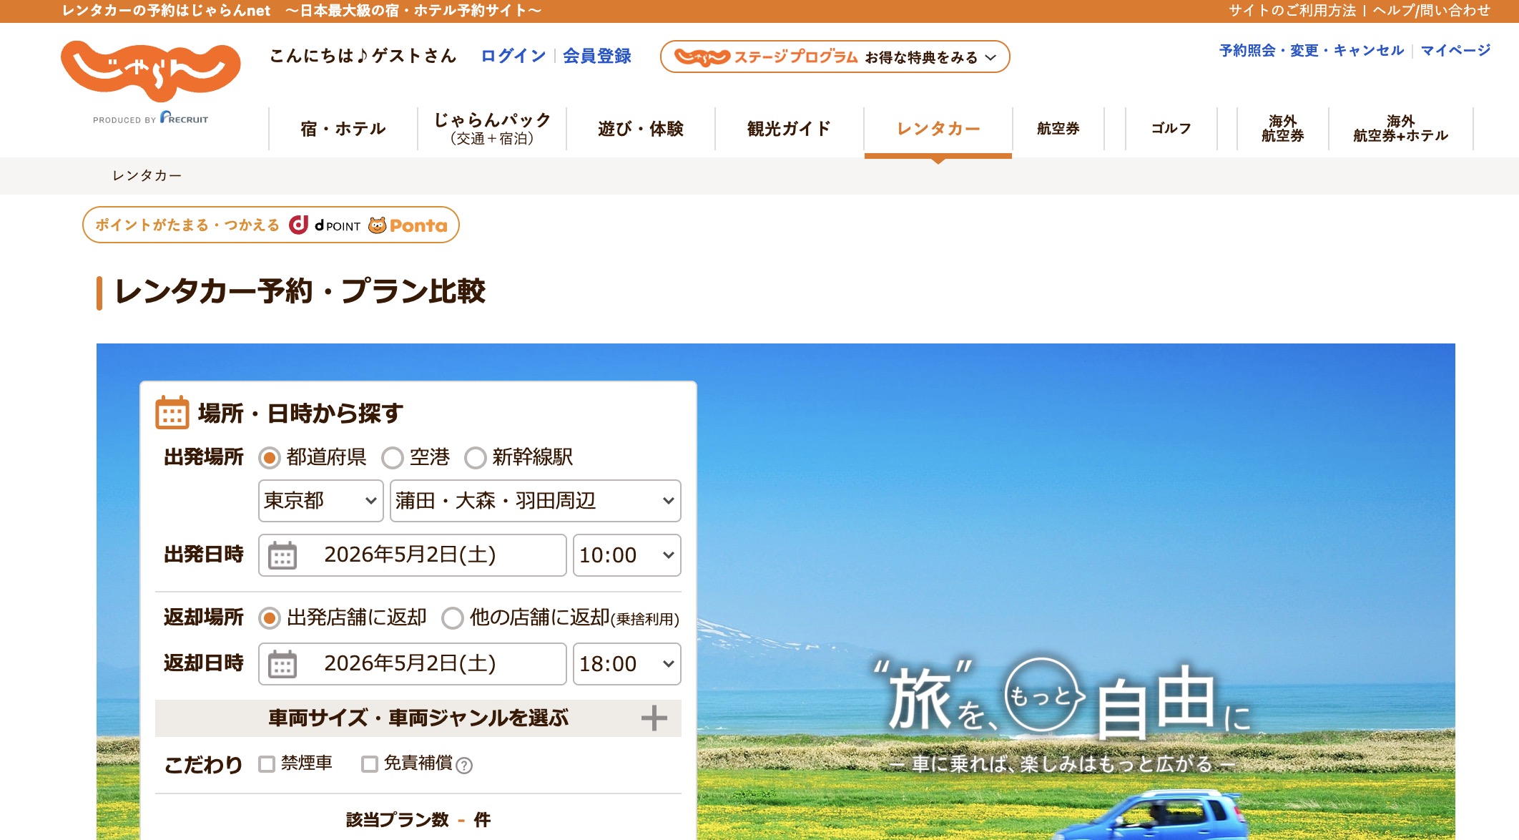The width and height of the screenshot is (1519, 840).
Task: Open the 蒲田・大森・羽田周辺 area dropdown
Action: pos(535,501)
